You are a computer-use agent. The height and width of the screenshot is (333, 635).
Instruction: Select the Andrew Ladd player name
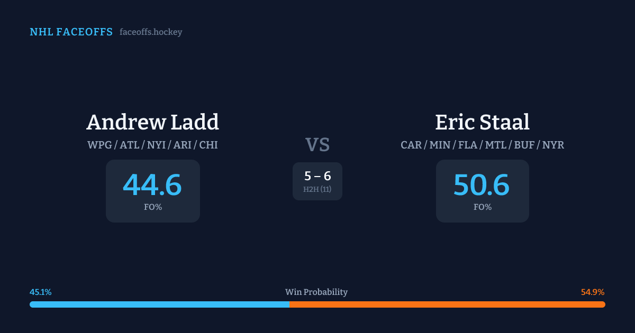(152, 122)
